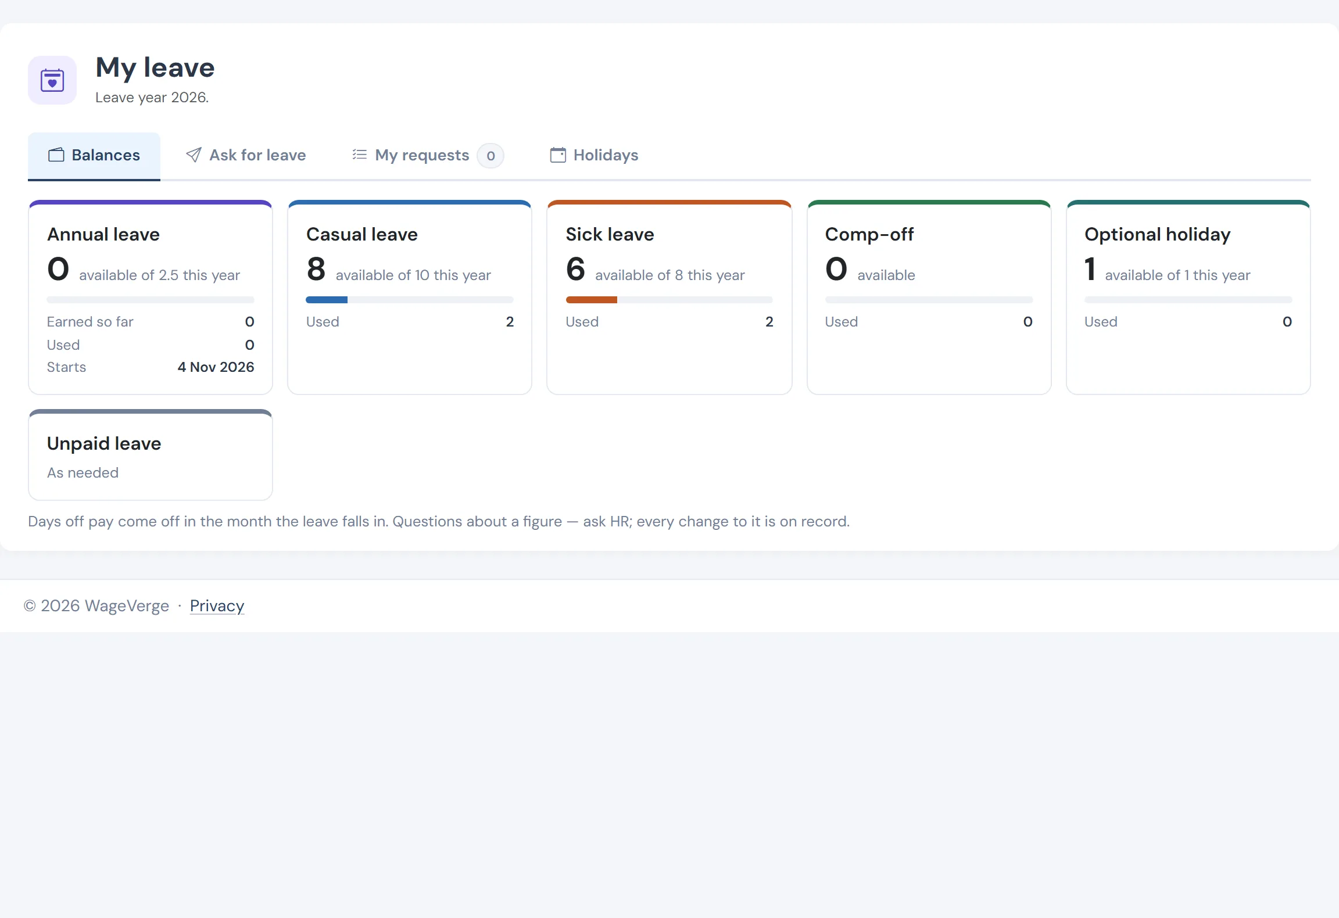1339x918 pixels.
Task: Open the My requests tab
Action: [x=428, y=156]
